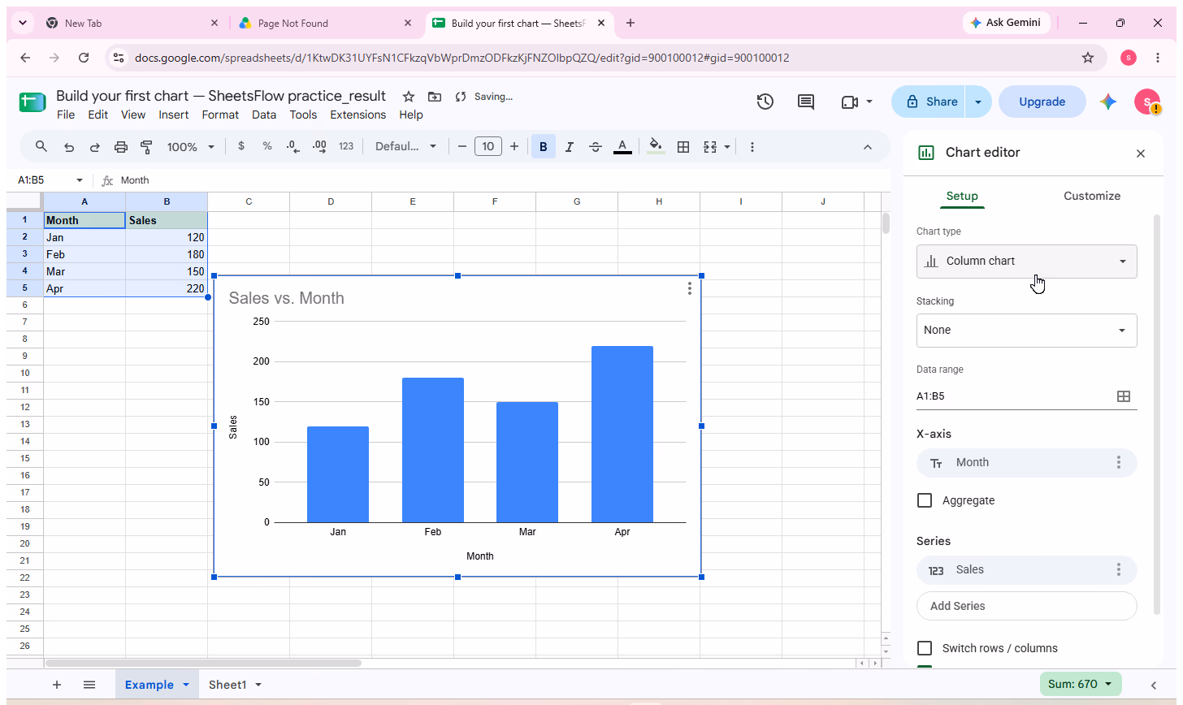This screenshot has height=705, width=1183.
Task: Format as currency with dollar icon
Action: pyautogui.click(x=241, y=147)
